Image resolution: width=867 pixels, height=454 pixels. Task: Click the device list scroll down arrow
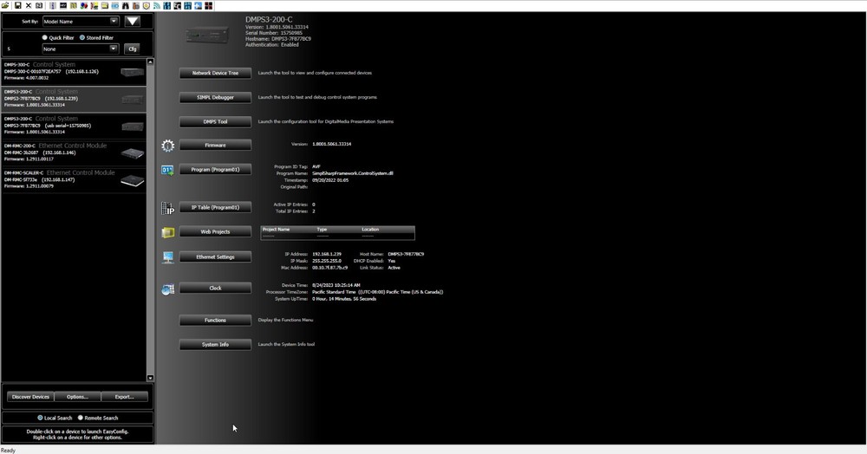150,378
